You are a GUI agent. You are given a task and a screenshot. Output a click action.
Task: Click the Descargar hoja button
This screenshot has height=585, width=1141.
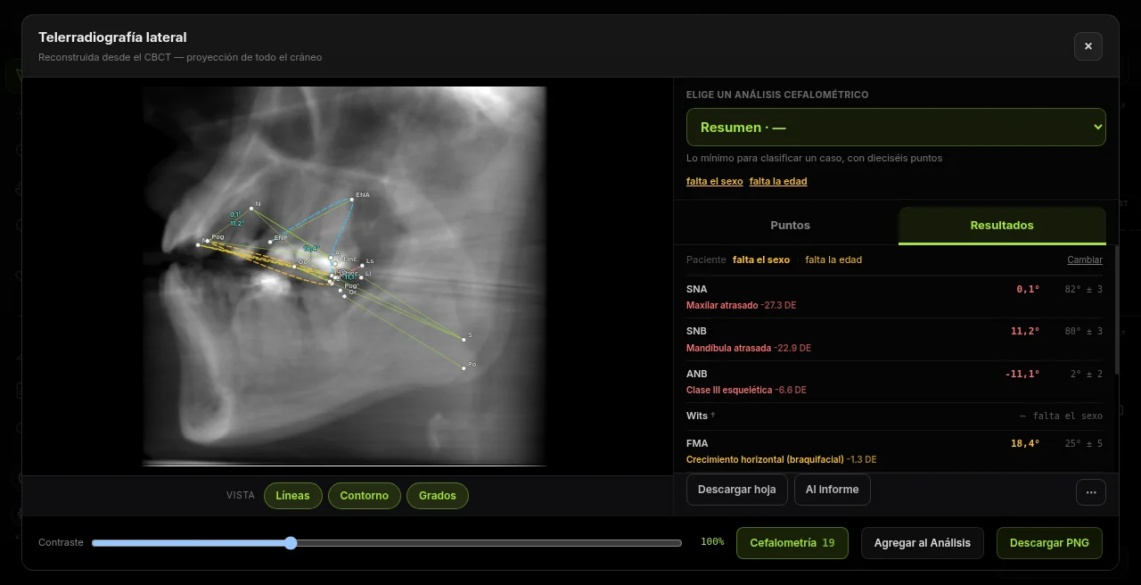737,490
